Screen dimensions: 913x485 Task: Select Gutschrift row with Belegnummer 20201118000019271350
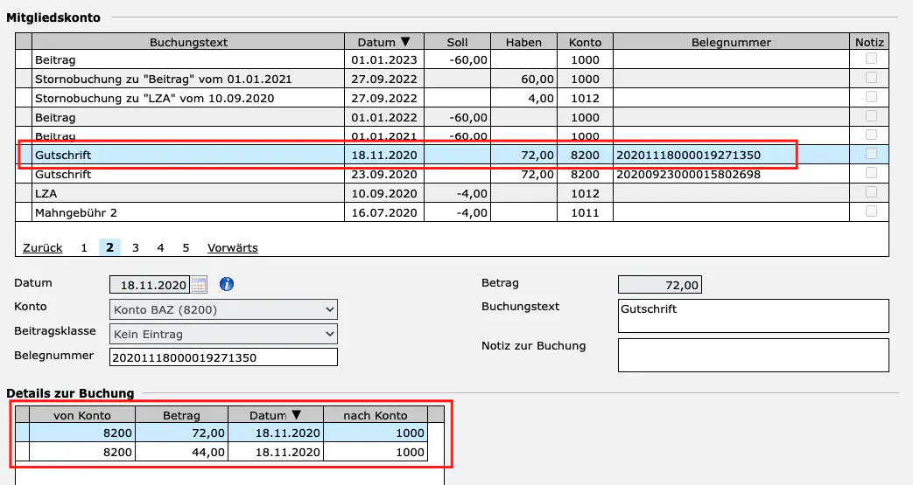click(x=452, y=155)
